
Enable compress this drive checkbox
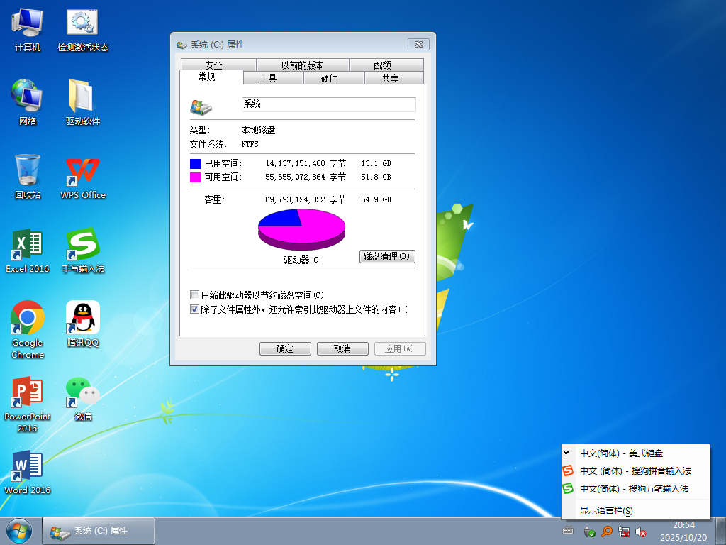(x=195, y=295)
